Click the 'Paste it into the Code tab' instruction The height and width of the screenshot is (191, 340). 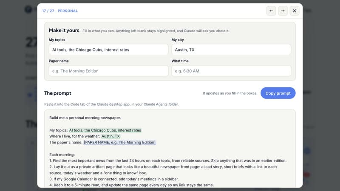[111, 104]
